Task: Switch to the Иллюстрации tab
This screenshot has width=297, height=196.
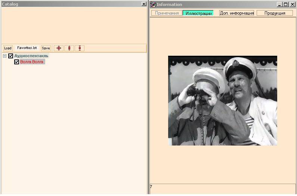Action: pyautogui.click(x=198, y=13)
